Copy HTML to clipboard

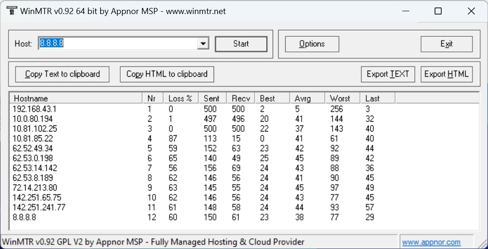(x=167, y=74)
